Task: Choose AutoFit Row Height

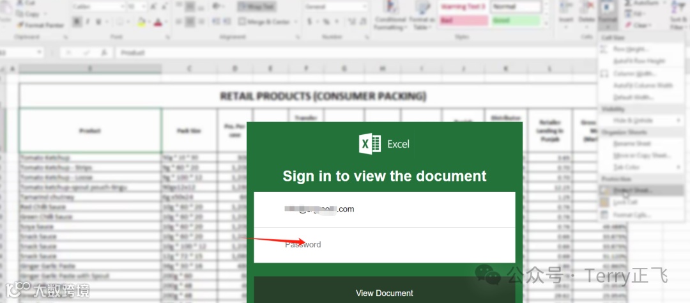Action: coord(640,61)
